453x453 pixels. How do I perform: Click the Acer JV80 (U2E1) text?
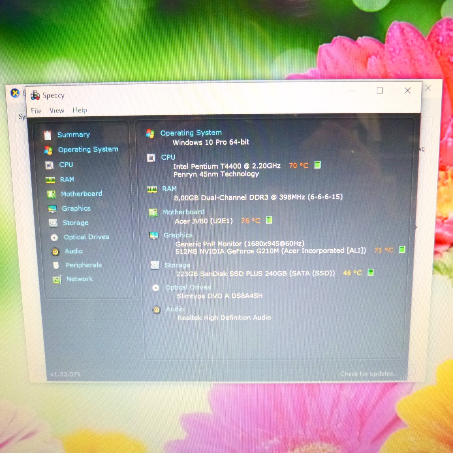204,221
